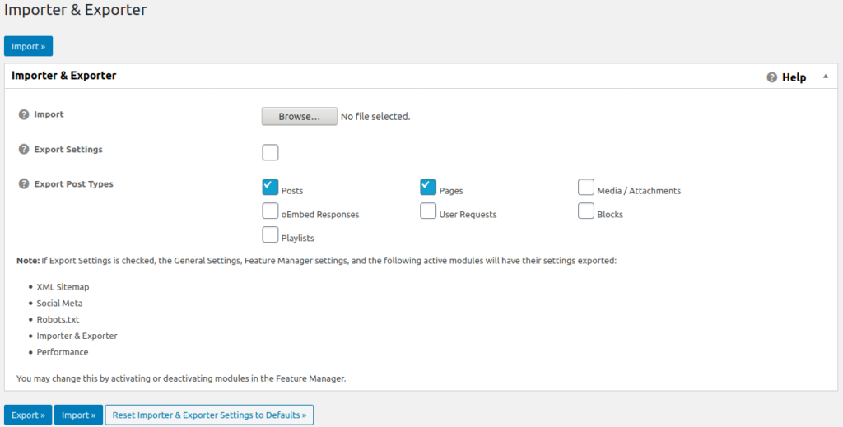Image resolution: width=843 pixels, height=427 pixels.
Task: Tick the Media / Attachments checkbox
Action: pyautogui.click(x=585, y=187)
